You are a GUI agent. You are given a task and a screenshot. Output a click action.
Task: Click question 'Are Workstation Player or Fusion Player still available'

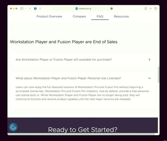click(x=64, y=60)
